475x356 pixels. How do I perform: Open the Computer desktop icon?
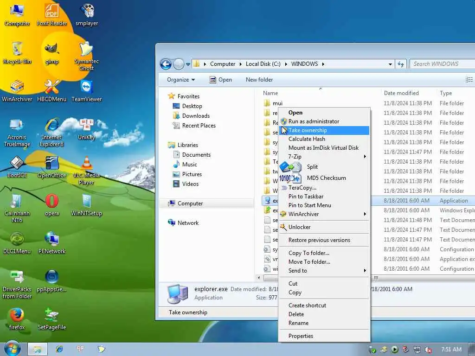tap(17, 14)
